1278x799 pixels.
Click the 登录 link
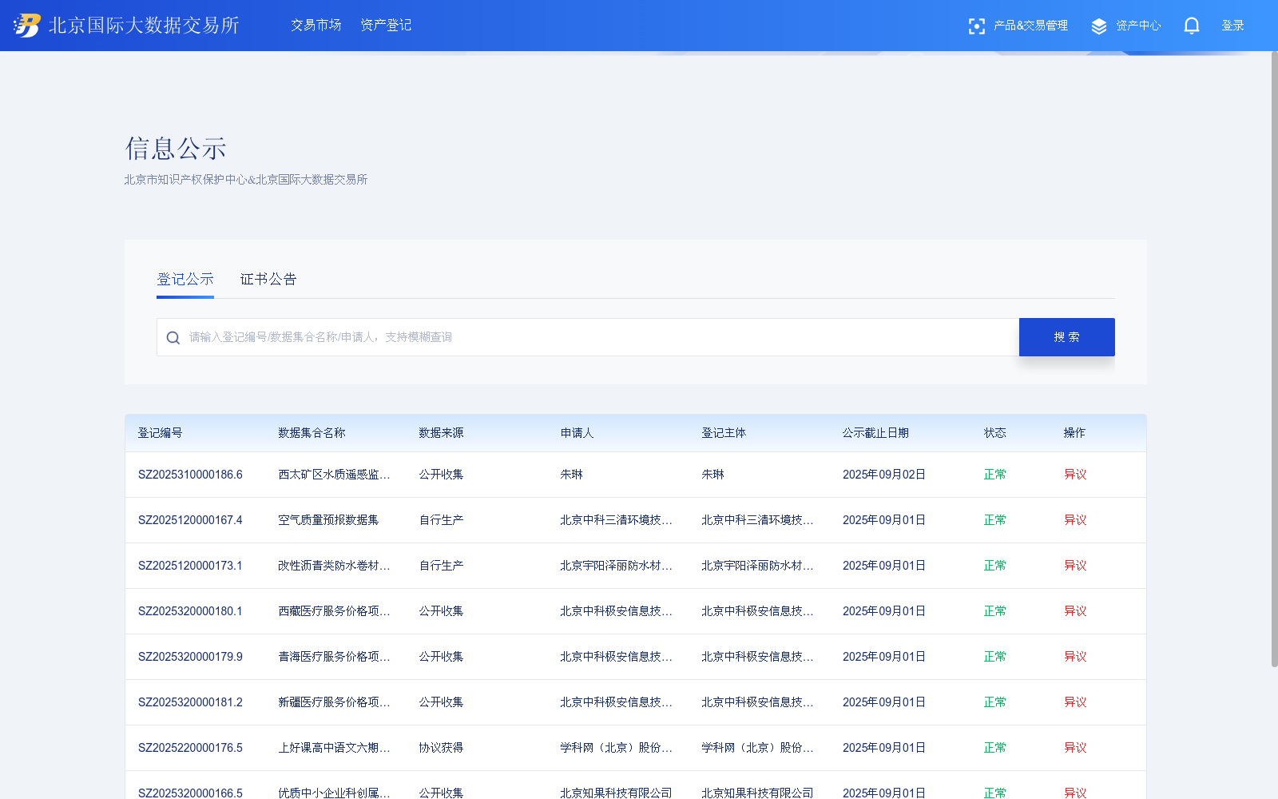pyautogui.click(x=1232, y=26)
